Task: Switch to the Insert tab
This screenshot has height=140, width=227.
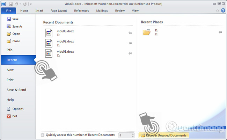Action: click(39, 11)
